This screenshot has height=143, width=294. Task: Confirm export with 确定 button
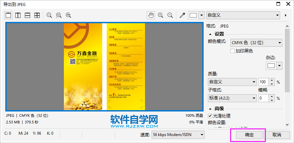pos(249,135)
